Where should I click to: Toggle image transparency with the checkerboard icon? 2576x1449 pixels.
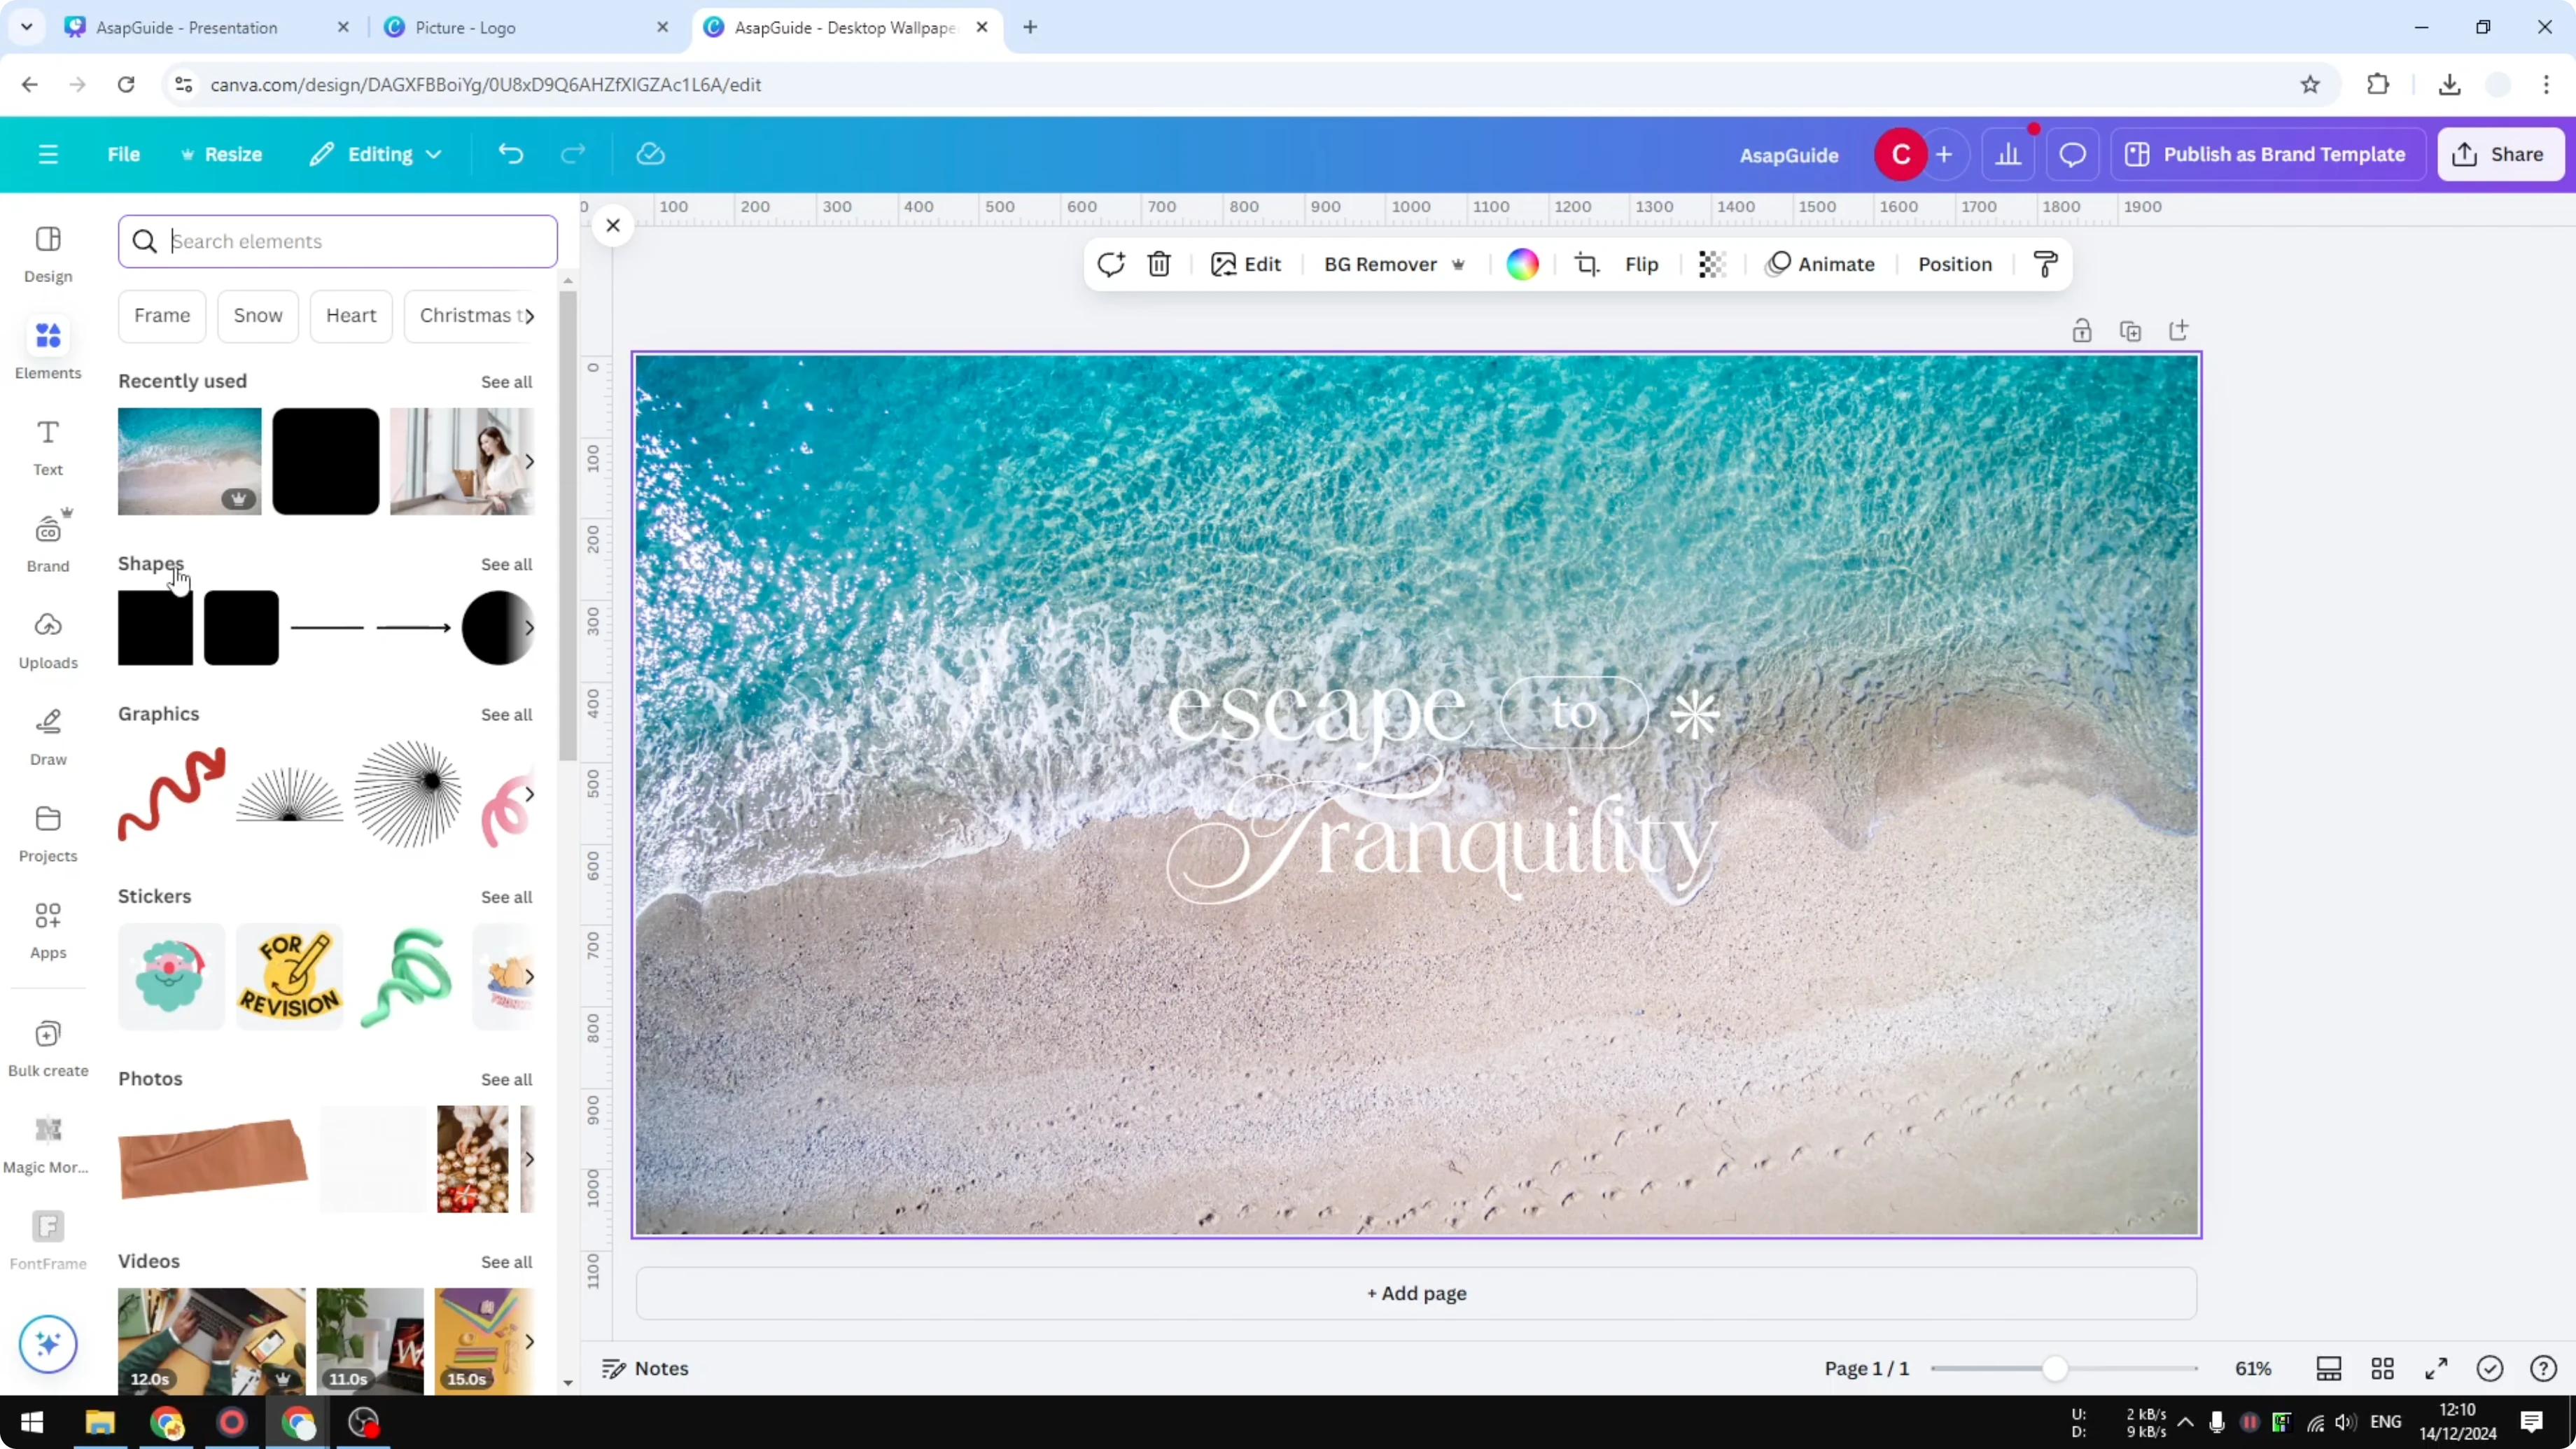[x=1712, y=264]
